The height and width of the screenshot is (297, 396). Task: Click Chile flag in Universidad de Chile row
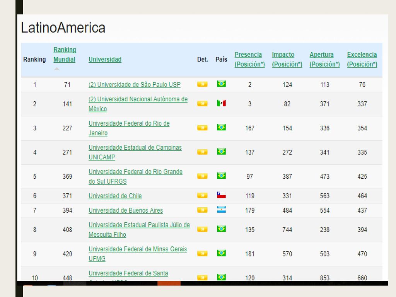[x=221, y=195]
